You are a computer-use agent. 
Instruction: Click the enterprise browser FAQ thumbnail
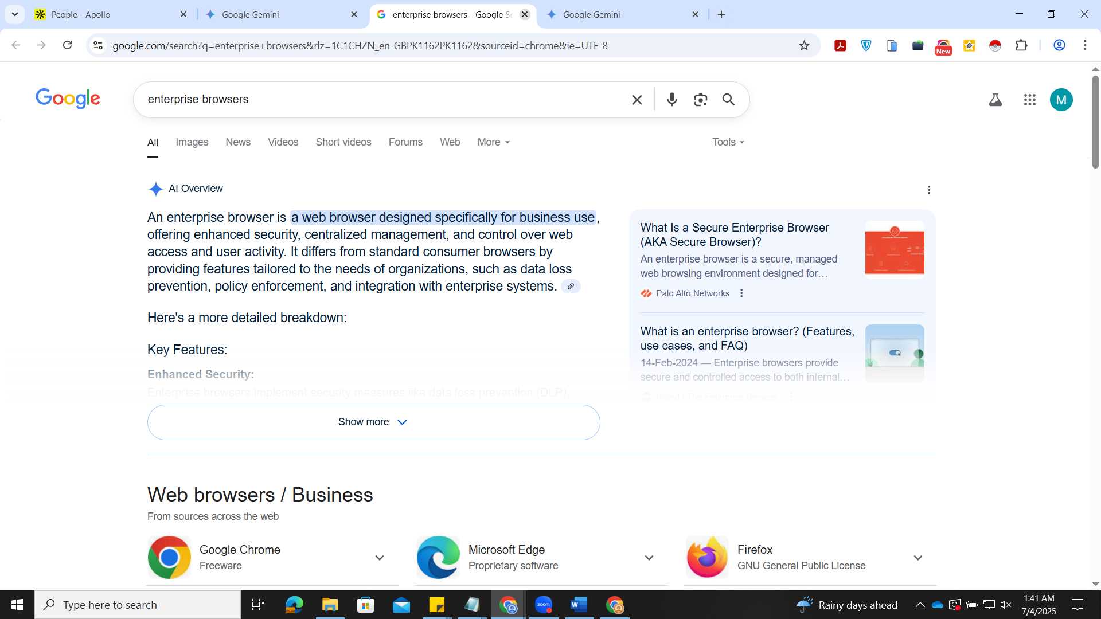click(x=894, y=353)
